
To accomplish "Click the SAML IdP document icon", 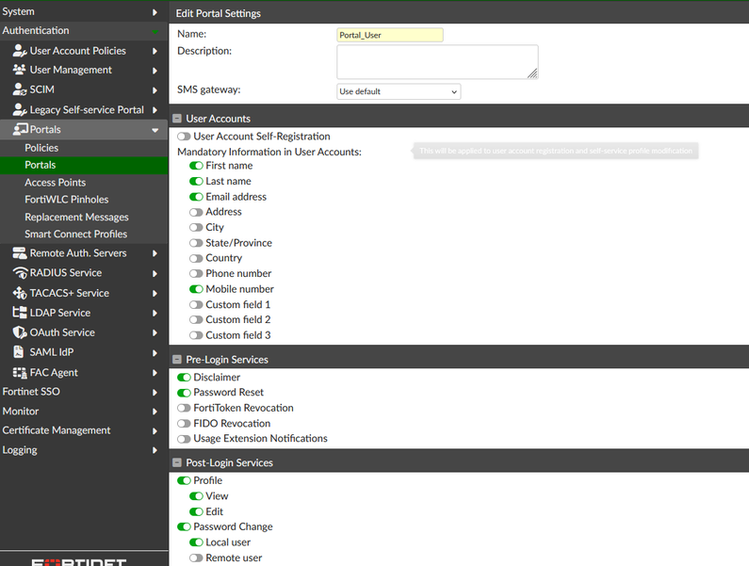I will [x=18, y=352].
